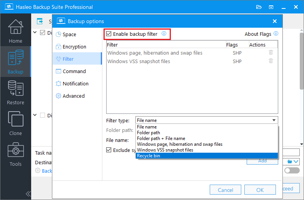Collapse the sidebar with double chevron
Image resolution: width=304 pixels, height=200 pixels.
click(28, 193)
